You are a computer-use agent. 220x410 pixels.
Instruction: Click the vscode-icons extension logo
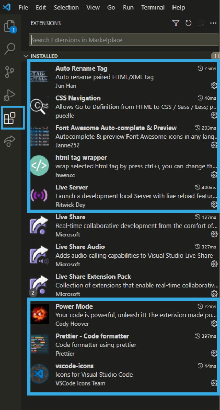pyautogui.click(x=39, y=374)
